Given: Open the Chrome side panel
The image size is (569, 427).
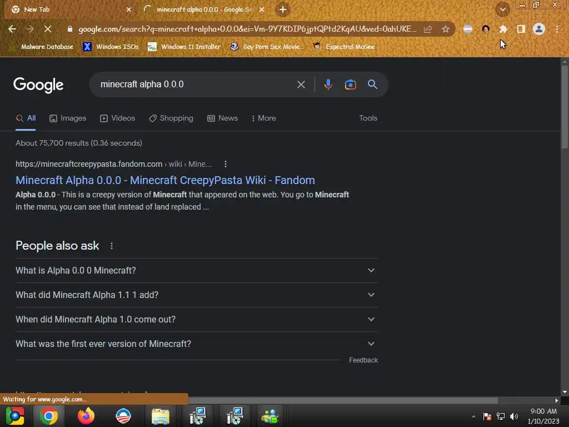Looking at the screenshot, I should coord(521,29).
